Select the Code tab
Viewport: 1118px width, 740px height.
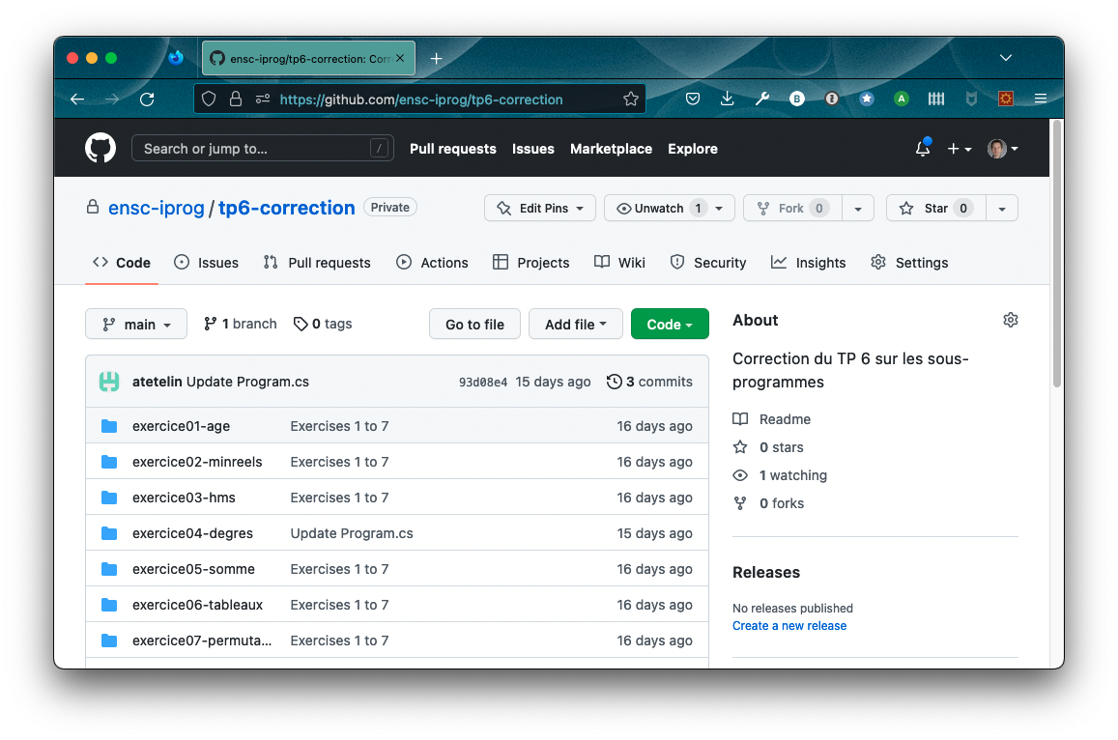click(x=122, y=263)
